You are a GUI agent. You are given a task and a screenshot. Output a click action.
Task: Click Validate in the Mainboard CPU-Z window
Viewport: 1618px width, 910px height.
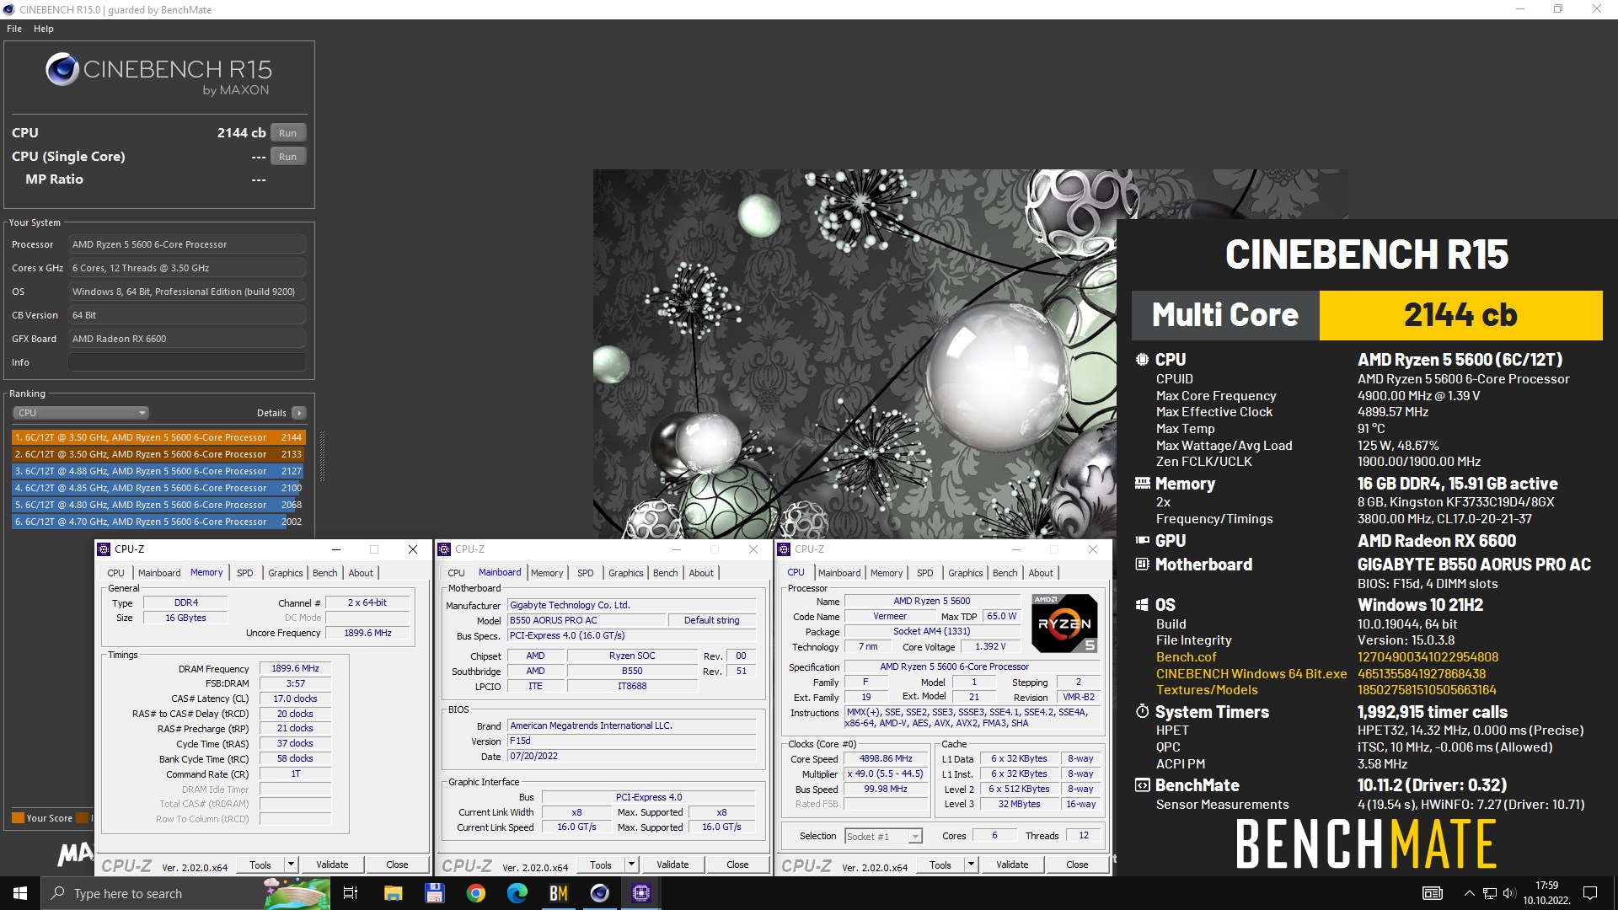pyautogui.click(x=672, y=864)
